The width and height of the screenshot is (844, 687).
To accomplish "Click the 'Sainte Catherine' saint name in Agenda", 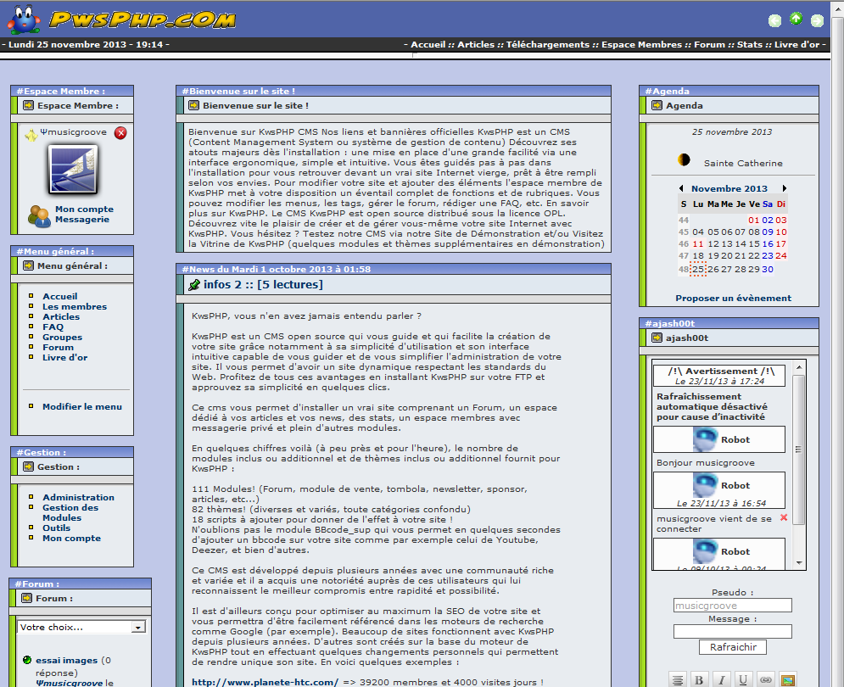I will pyautogui.click(x=743, y=163).
